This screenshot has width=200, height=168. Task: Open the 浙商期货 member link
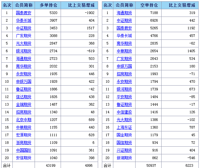pyautogui.click(x=23, y=143)
